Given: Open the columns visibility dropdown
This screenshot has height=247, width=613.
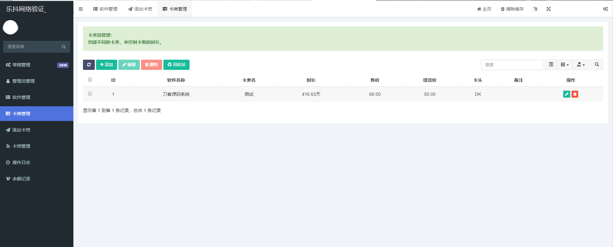Looking at the screenshot, I should pyautogui.click(x=564, y=65).
